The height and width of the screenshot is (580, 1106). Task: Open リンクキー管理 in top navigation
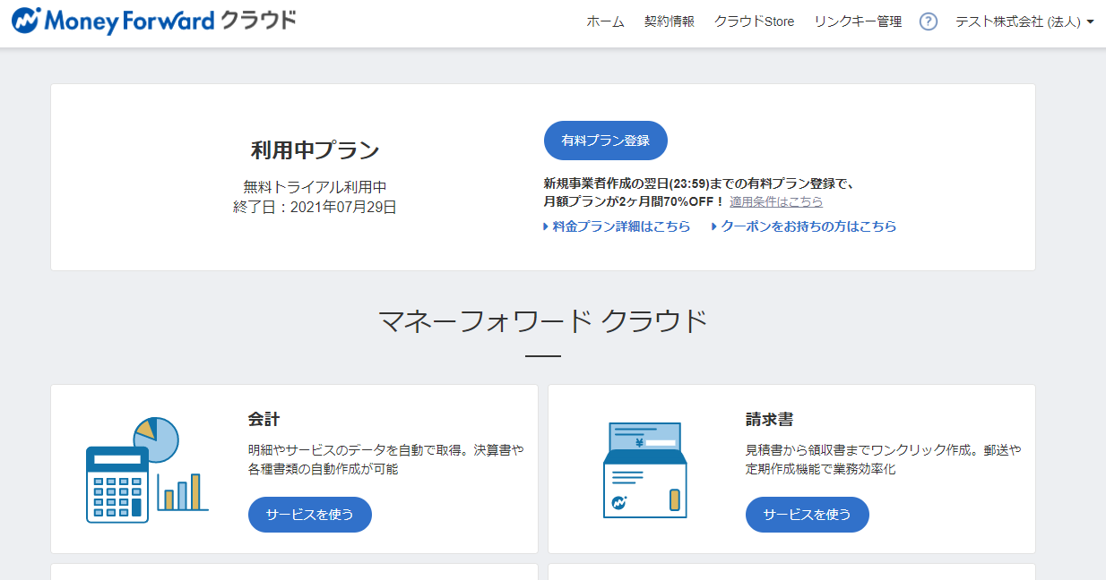pyautogui.click(x=858, y=21)
